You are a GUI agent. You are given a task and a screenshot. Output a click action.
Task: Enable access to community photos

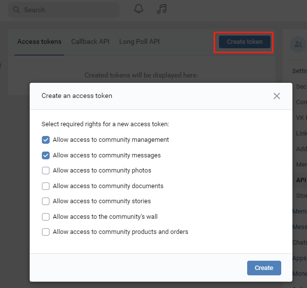[46, 171]
